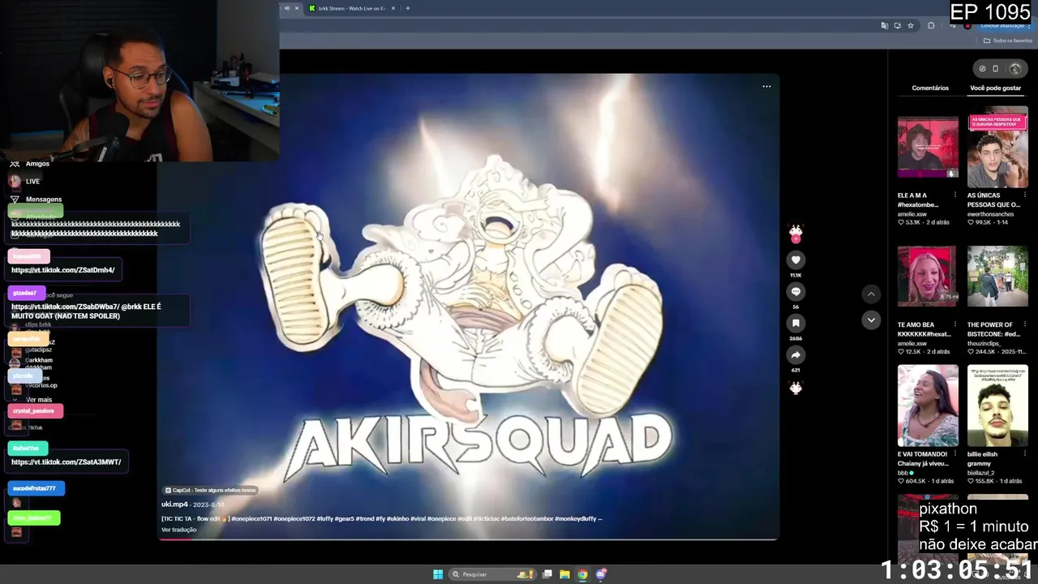Open more options for AS ÚNICAS video
The width and height of the screenshot is (1038, 584).
pyautogui.click(x=1024, y=195)
